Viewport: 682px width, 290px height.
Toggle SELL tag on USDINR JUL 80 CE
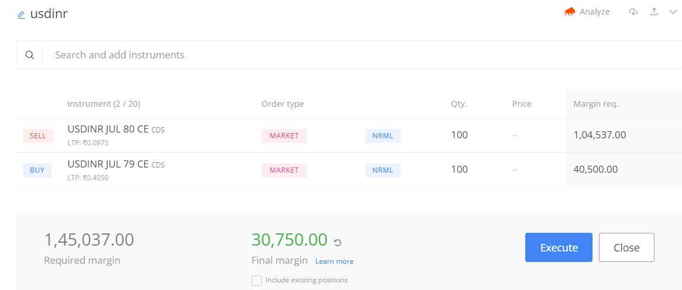[38, 135]
